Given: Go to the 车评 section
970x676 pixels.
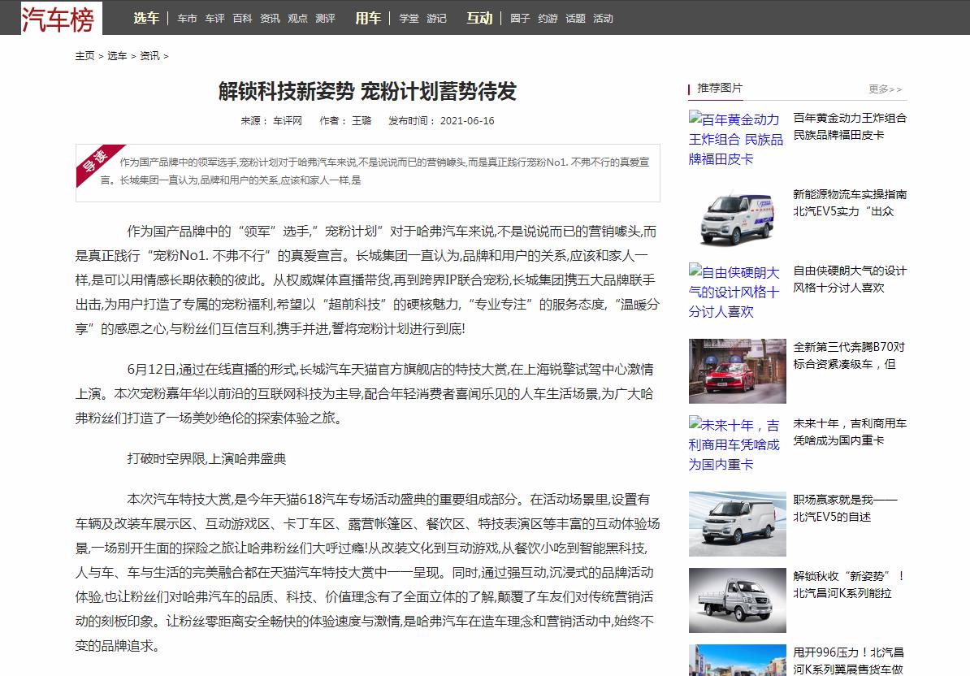Looking at the screenshot, I should point(214,19).
